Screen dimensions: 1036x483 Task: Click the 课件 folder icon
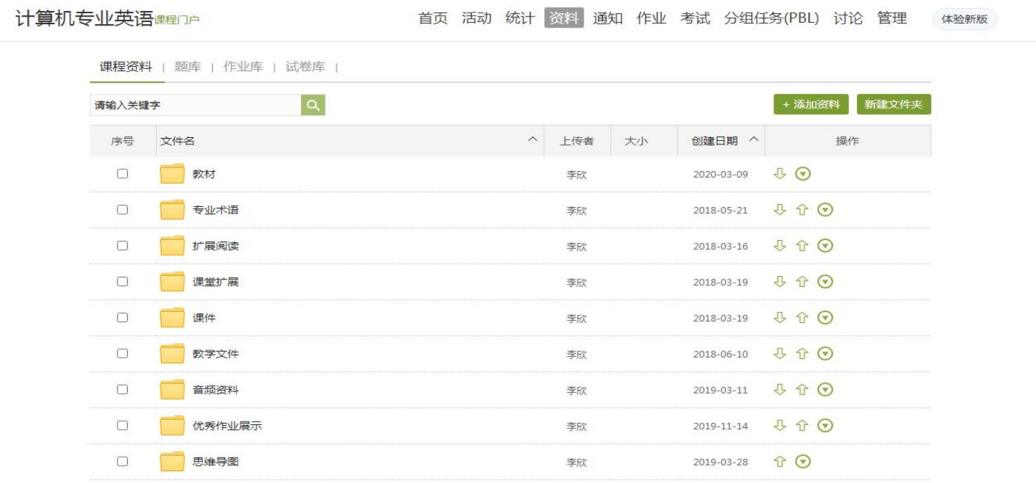pos(172,318)
